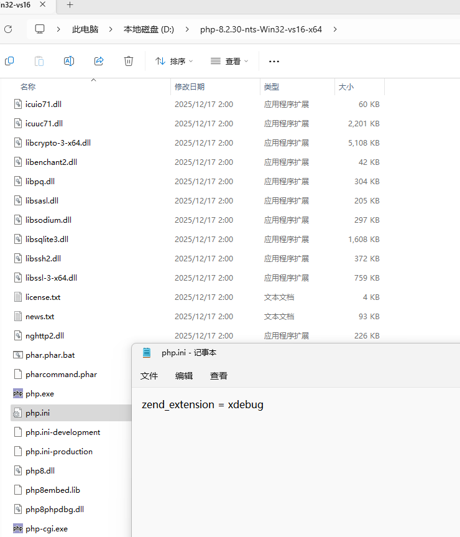Expand the 查看 view dropdown in Explorer toolbar
Screen dimensions: 460x537
click(229, 61)
